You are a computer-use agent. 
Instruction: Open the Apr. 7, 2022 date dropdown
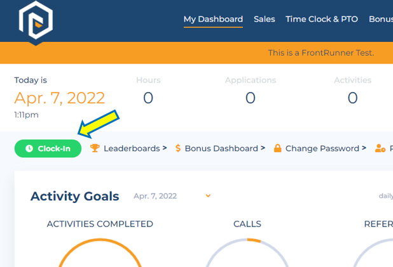[172, 196]
